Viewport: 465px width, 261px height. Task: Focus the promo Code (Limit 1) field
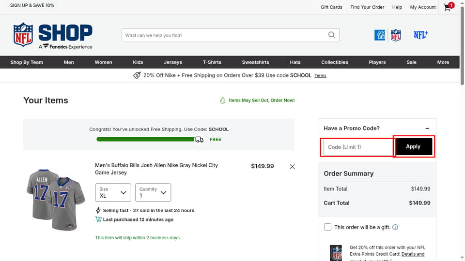[x=358, y=147]
